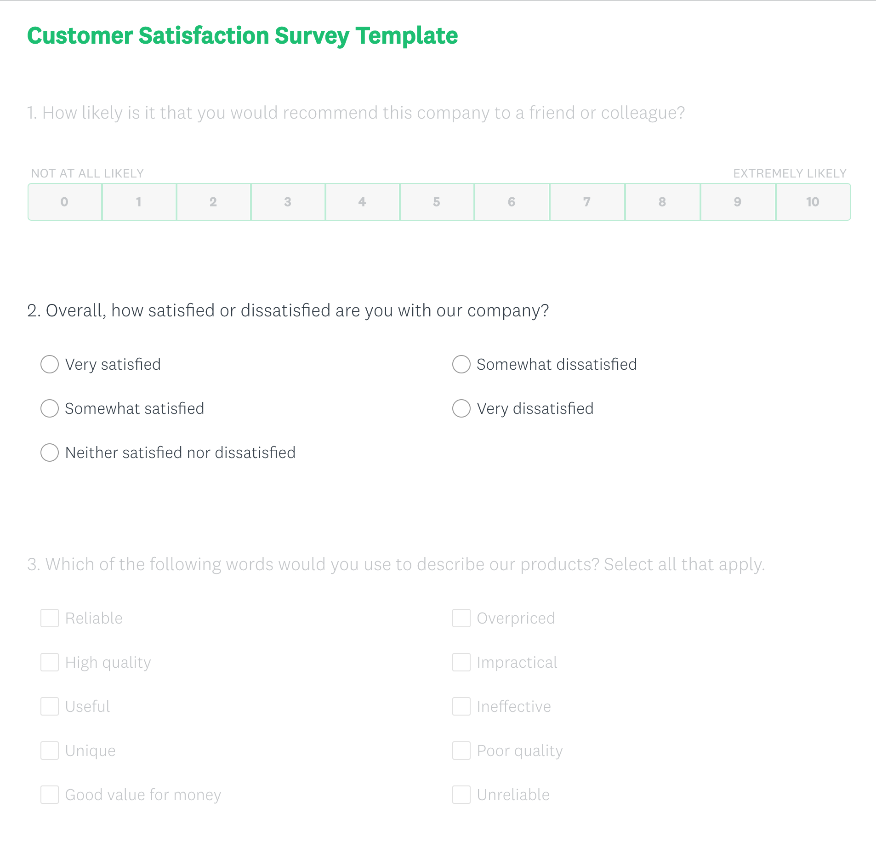Click the Customer Satisfaction Survey Template heading
This screenshot has width=876, height=848.
[x=242, y=36]
